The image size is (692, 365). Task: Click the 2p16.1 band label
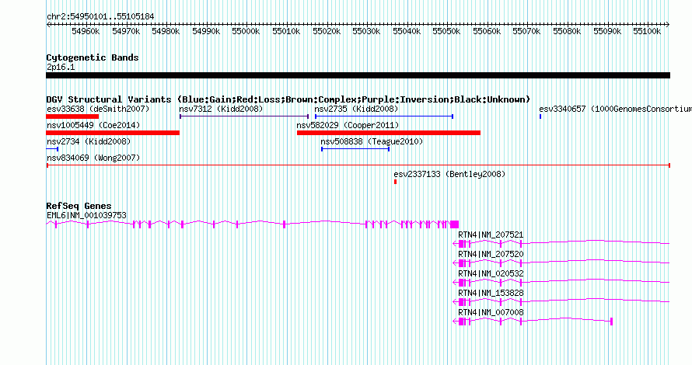pyautogui.click(x=61, y=68)
